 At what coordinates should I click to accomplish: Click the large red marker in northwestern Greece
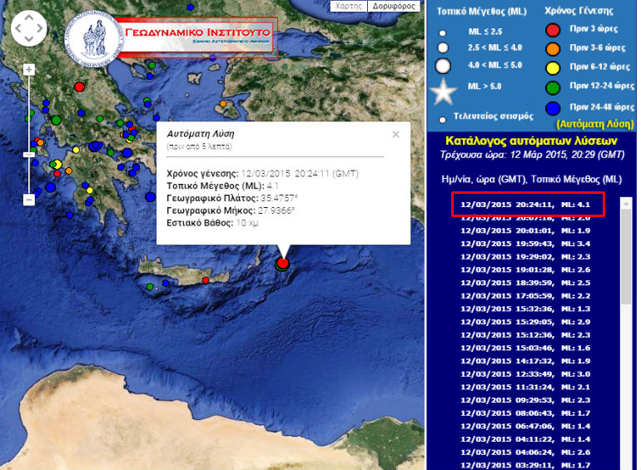click(80, 87)
